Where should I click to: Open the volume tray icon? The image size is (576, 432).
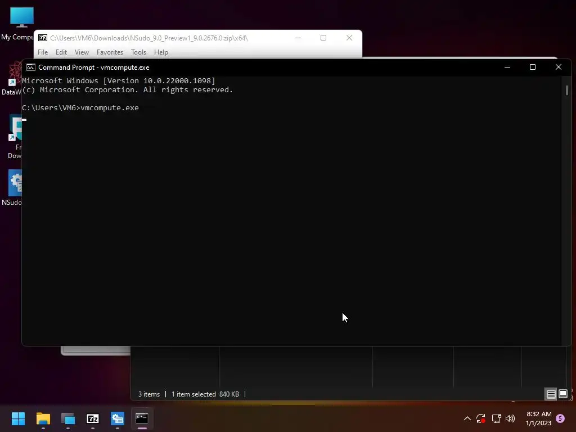[510, 418]
